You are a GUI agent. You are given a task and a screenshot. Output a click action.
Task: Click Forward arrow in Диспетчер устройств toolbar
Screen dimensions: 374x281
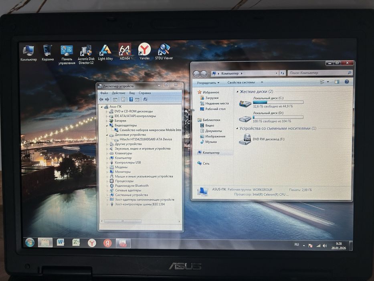(107, 100)
